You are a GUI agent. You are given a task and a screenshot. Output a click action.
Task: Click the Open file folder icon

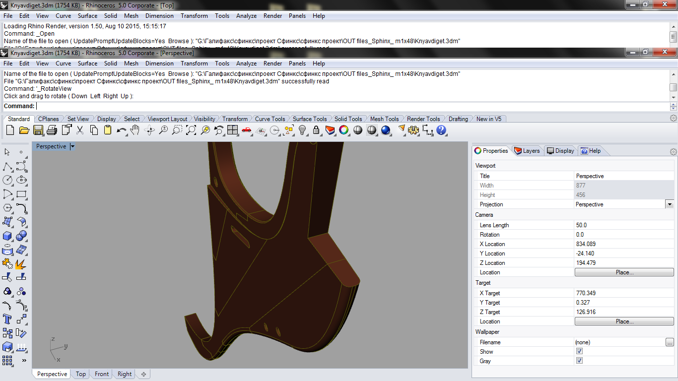pyautogui.click(x=24, y=130)
